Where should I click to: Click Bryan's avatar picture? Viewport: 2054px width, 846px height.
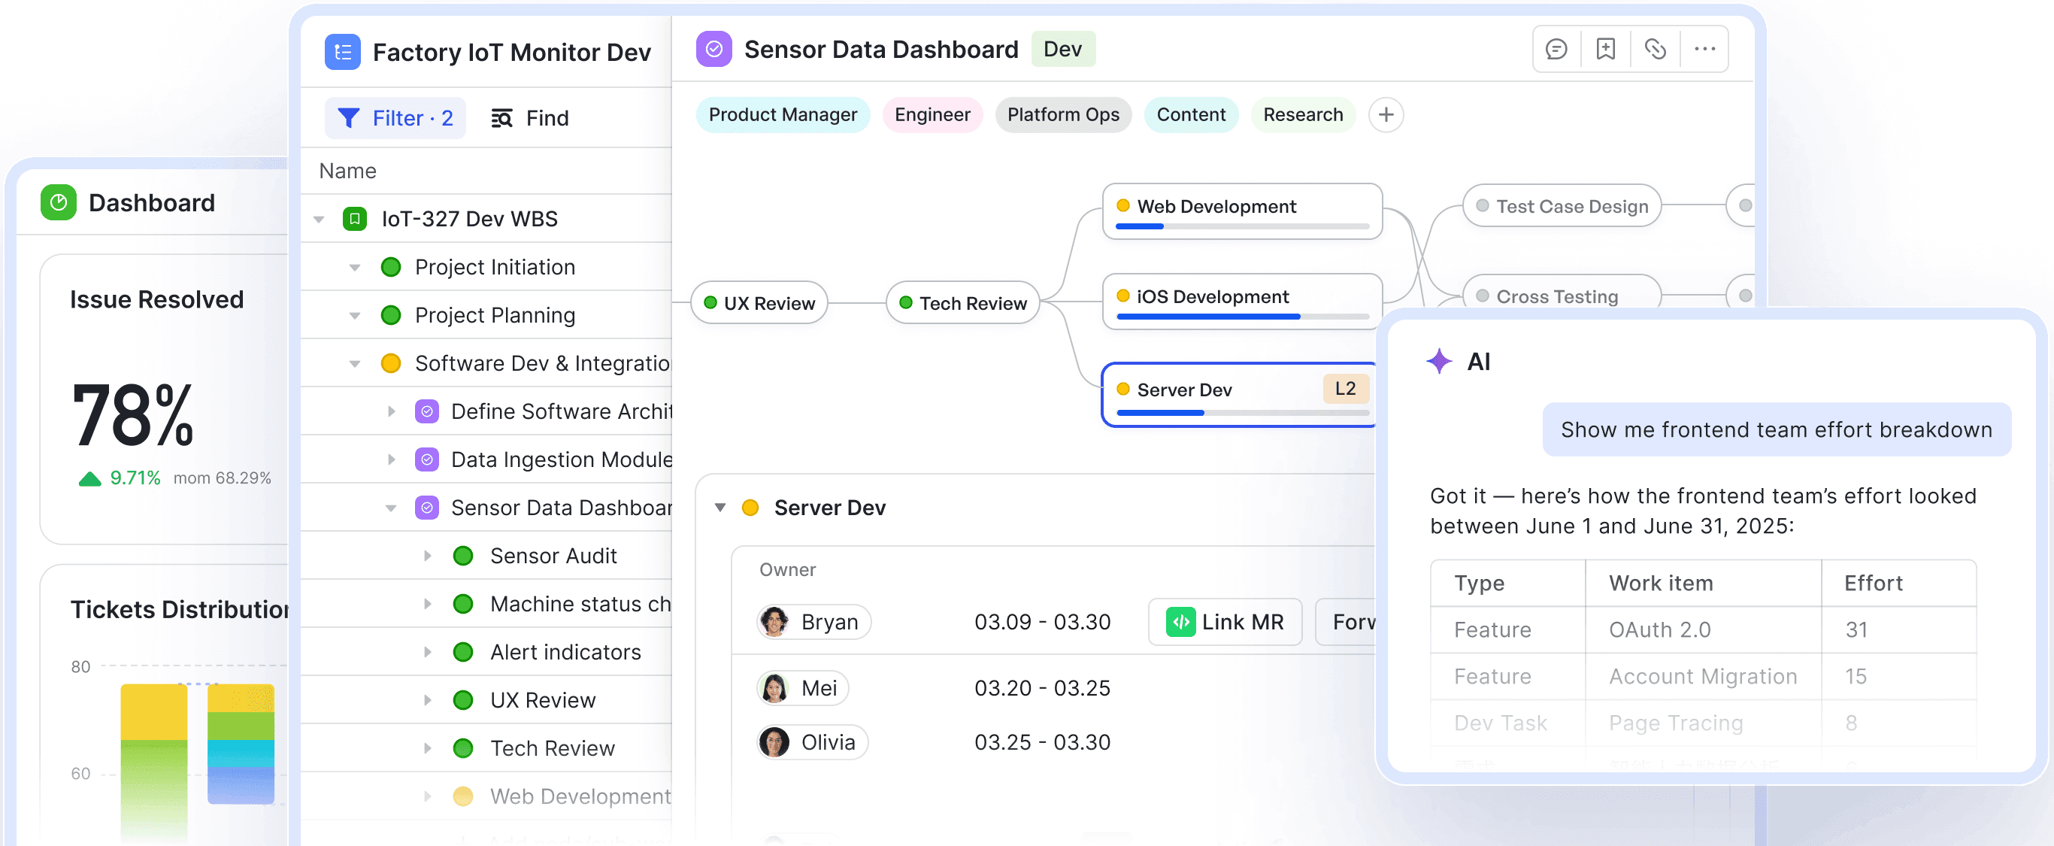click(774, 622)
